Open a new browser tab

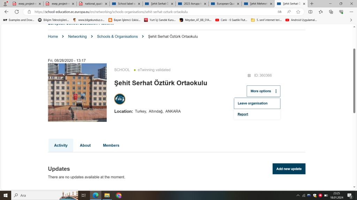tap(312, 3)
